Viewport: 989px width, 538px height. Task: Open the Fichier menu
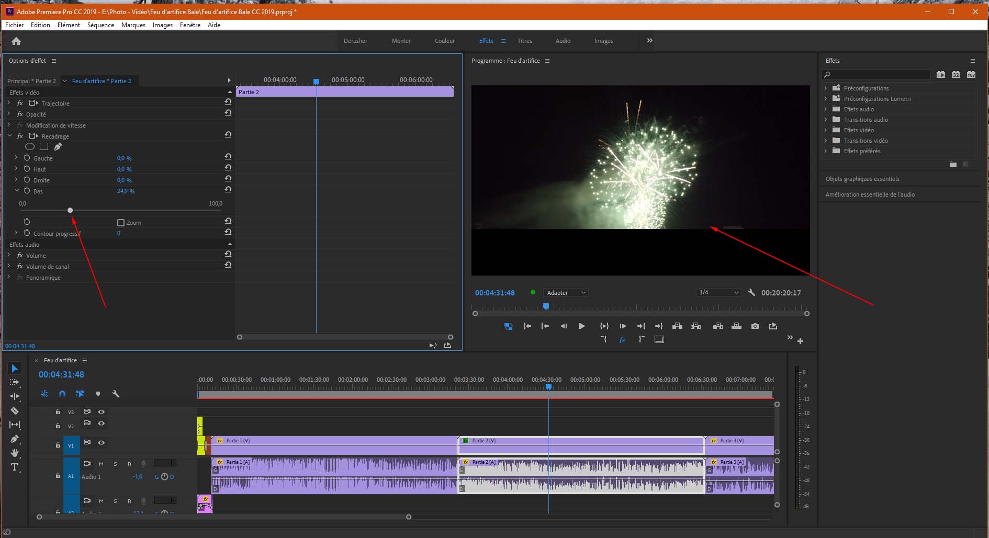[x=15, y=25]
